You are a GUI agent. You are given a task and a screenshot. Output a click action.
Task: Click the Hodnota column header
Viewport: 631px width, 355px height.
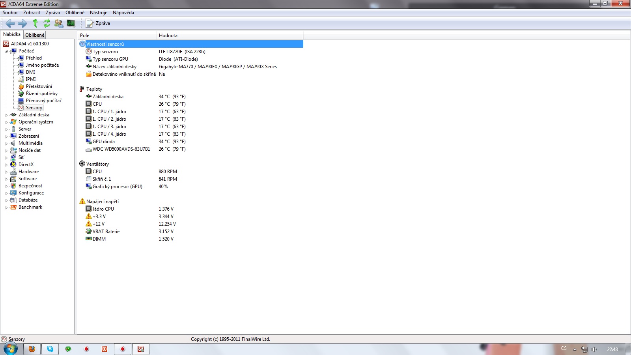tap(230, 35)
